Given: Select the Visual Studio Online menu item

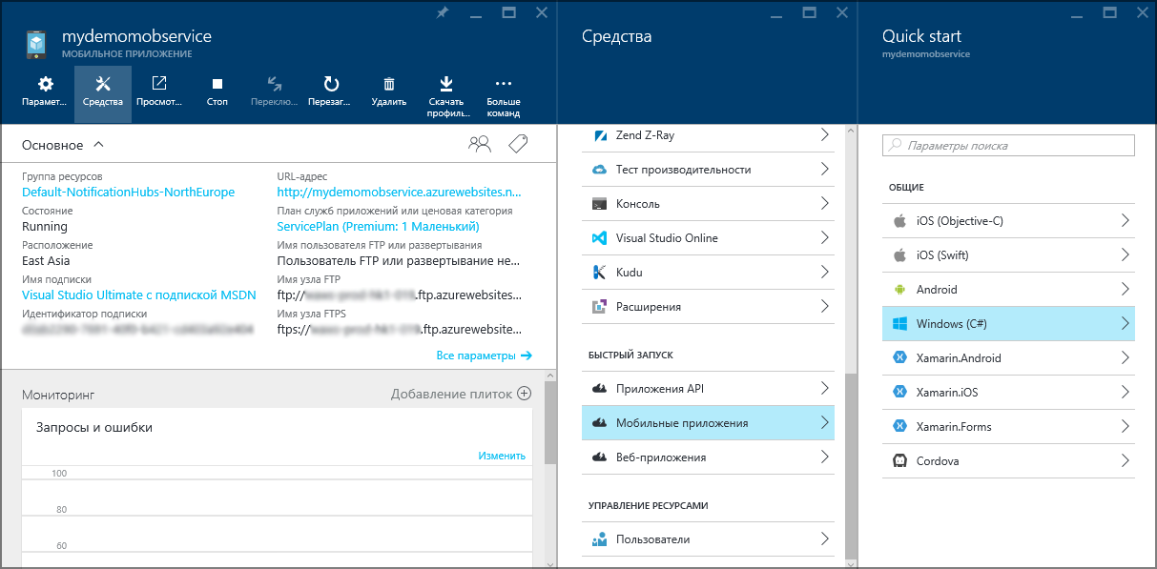Looking at the screenshot, I should click(708, 238).
